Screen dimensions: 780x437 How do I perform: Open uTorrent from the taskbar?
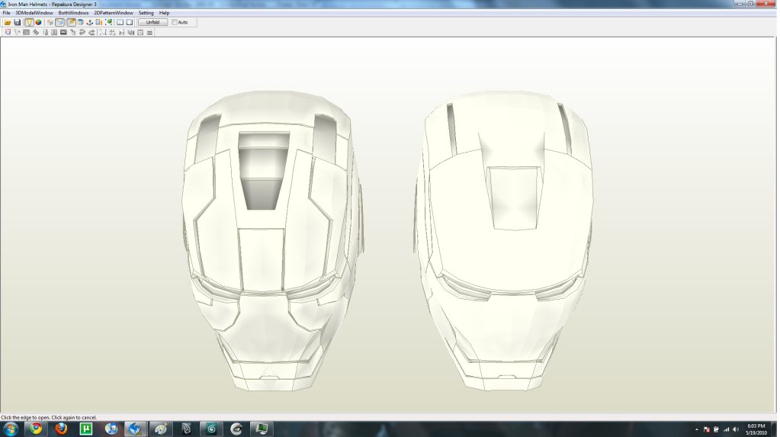86,429
